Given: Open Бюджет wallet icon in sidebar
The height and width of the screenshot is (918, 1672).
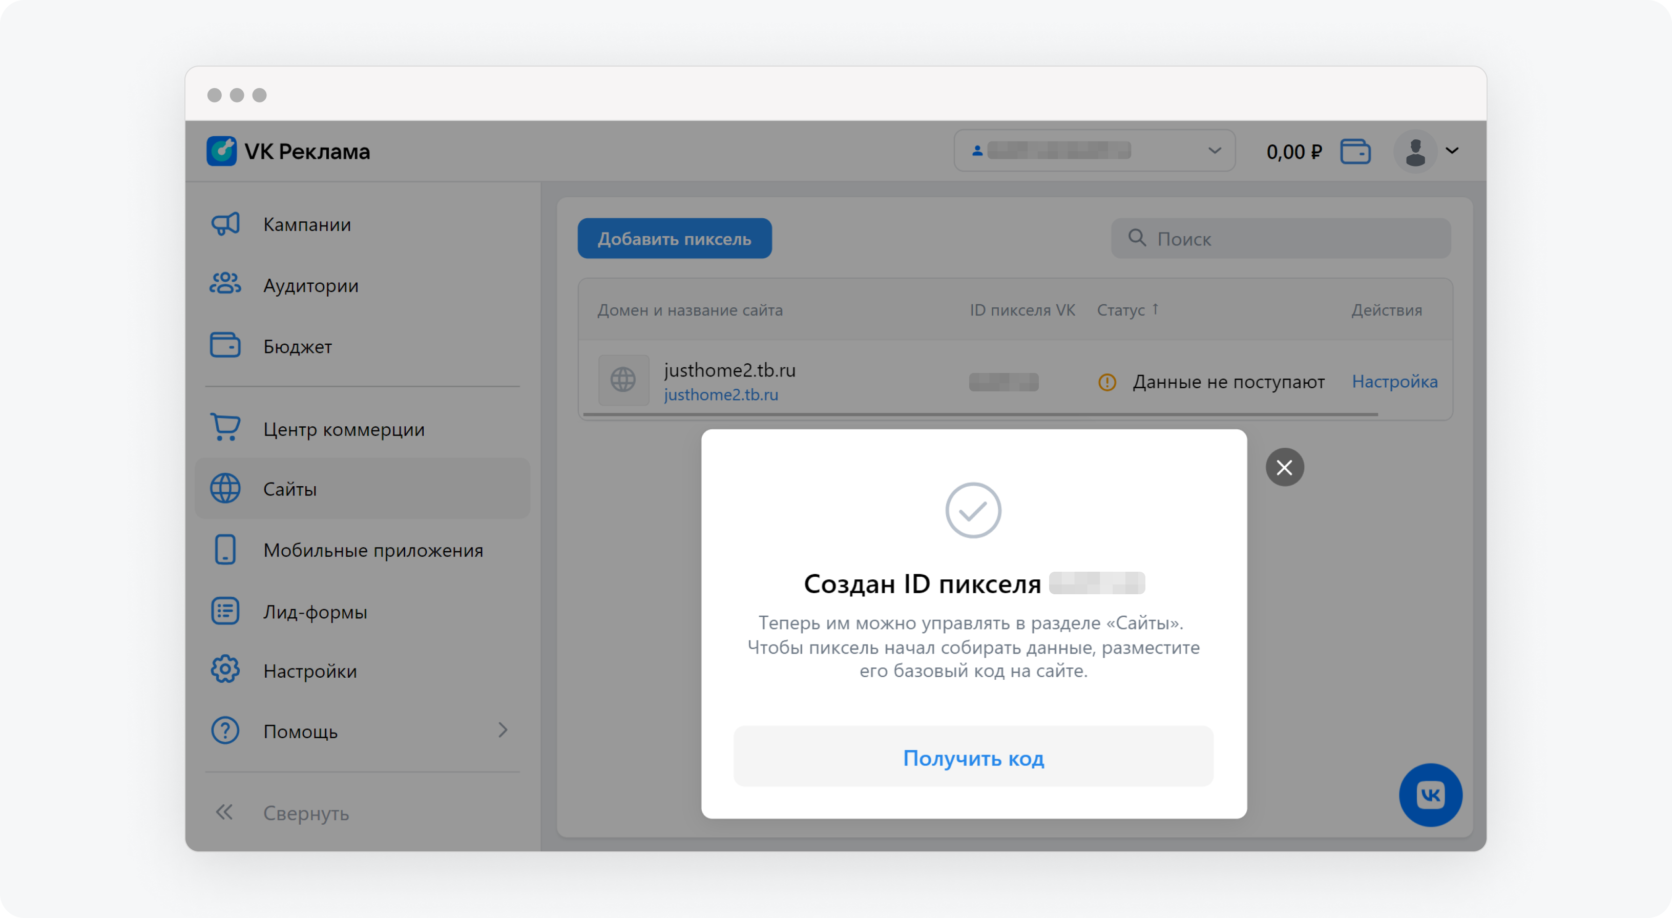Looking at the screenshot, I should tap(225, 345).
